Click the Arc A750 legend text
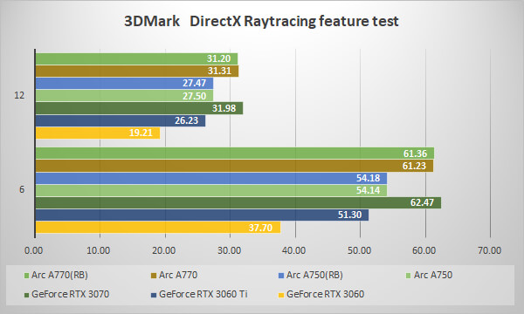The height and width of the screenshot is (314, 524). tap(433, 275)
